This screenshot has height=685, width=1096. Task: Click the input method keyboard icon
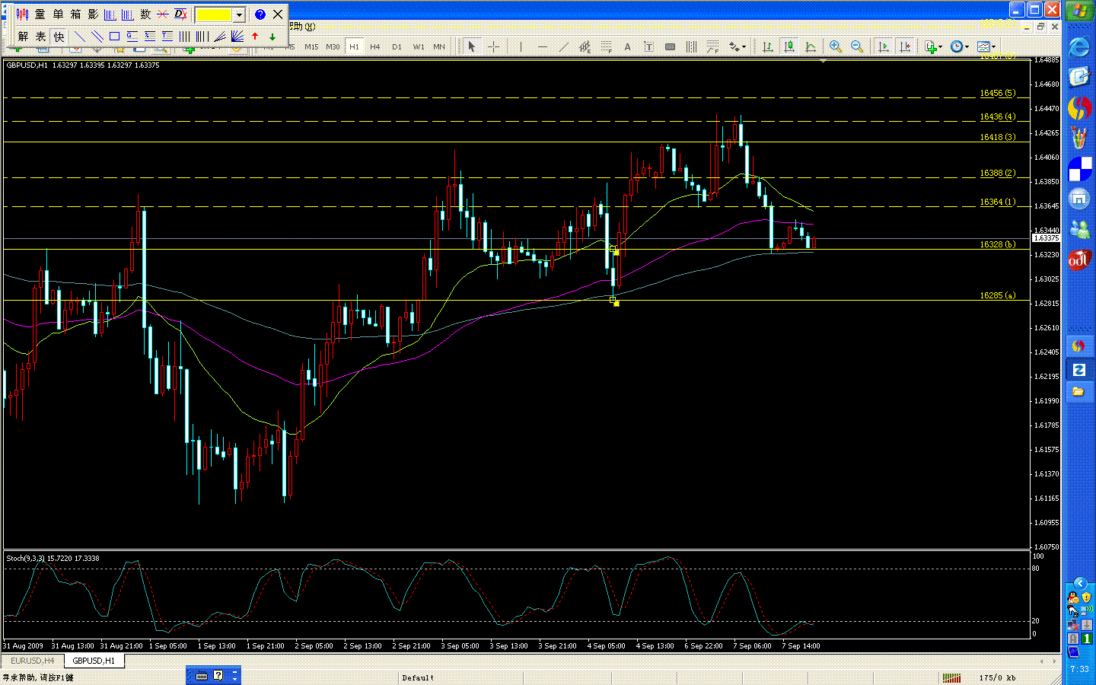tap(202, 675)
